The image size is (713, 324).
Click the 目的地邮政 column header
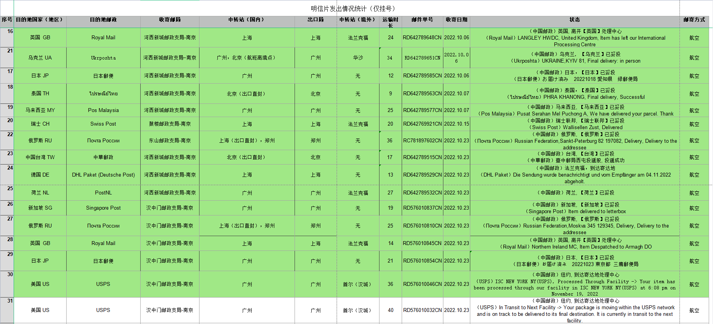point(103,20)
